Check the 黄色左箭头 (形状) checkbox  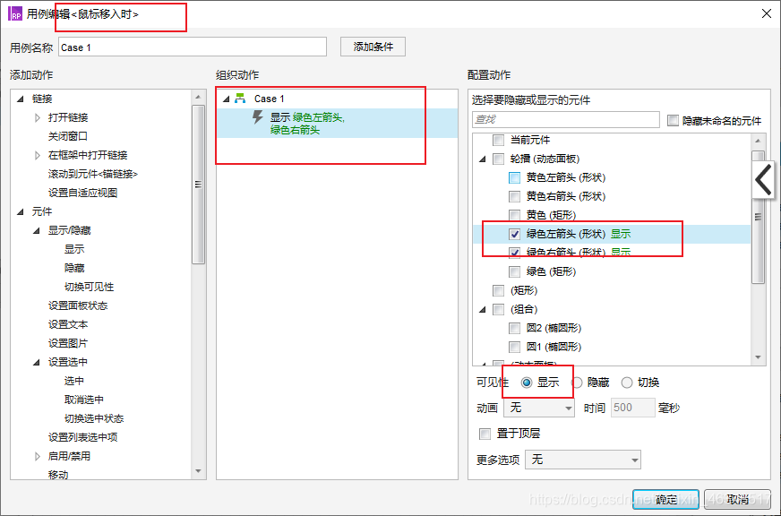click(x=514, y=177)
